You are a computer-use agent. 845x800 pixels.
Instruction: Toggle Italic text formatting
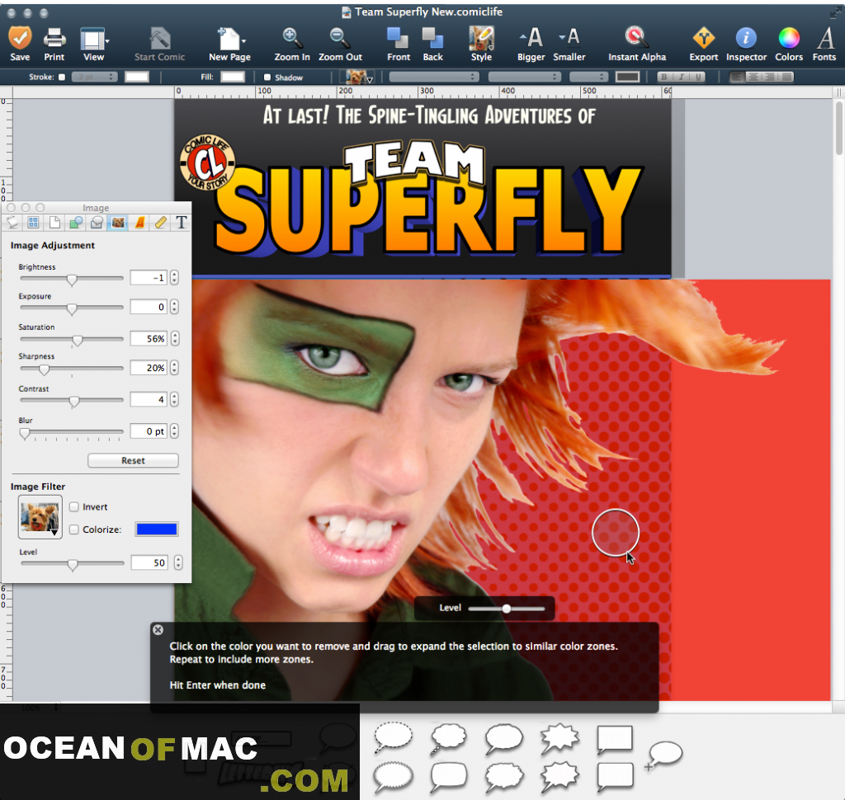point(681,77)
